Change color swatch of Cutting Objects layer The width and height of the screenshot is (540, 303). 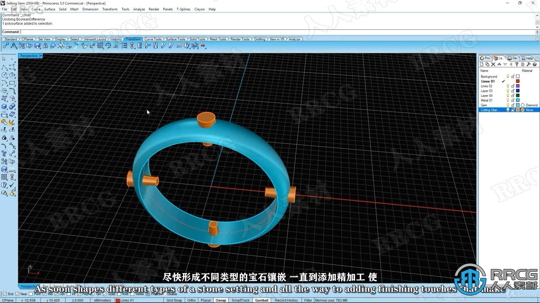click(518, 110)
